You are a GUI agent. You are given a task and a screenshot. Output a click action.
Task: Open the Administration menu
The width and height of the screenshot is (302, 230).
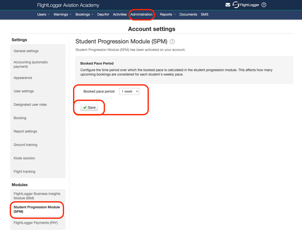click(142, 14)
